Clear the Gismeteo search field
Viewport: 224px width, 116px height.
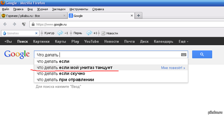pos(36,33)
